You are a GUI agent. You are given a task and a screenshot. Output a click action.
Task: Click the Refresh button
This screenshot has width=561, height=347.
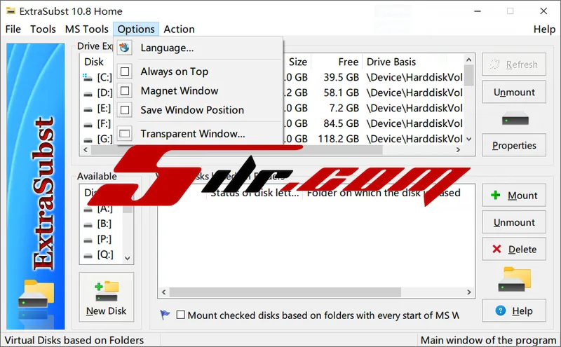pyautogui.click(x=514, y=64)
